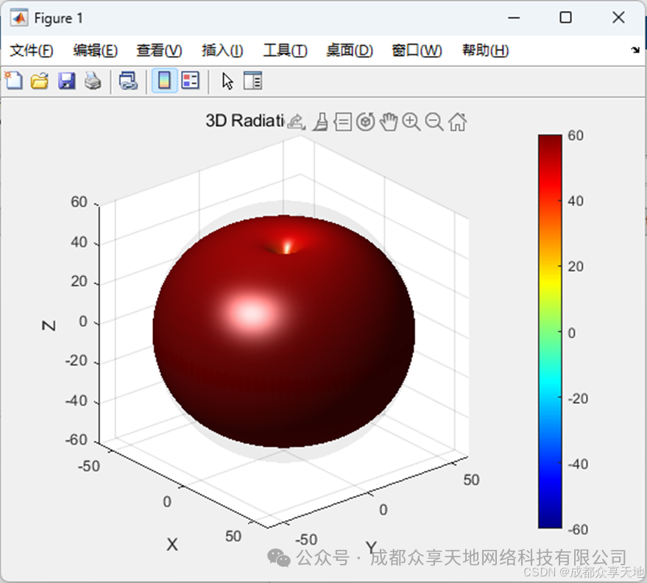647x583 pixels.
Task: Click the New Figure toolbar icon
Action: [x=14, y=80]
